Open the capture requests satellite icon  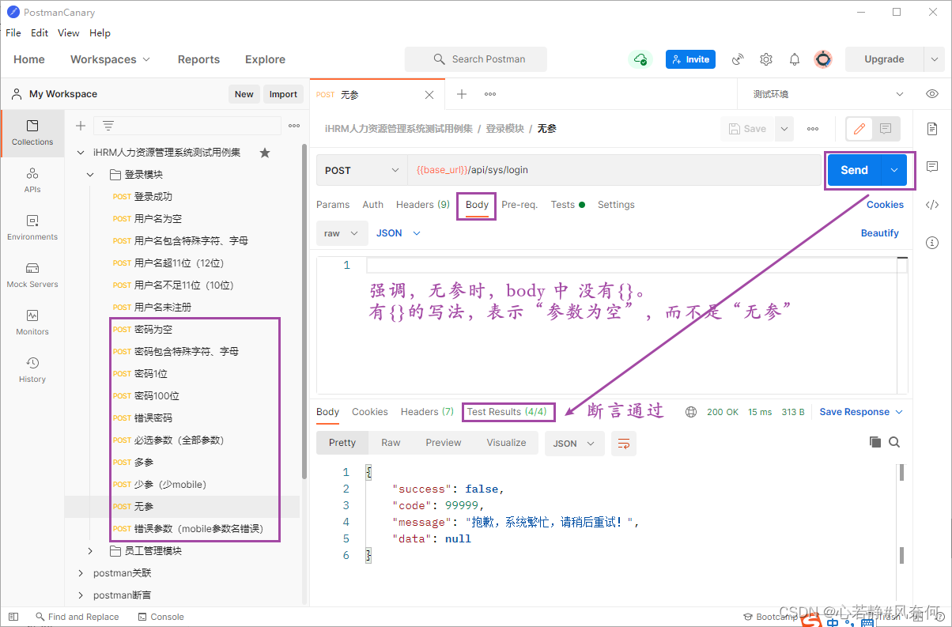pos(738,59)
